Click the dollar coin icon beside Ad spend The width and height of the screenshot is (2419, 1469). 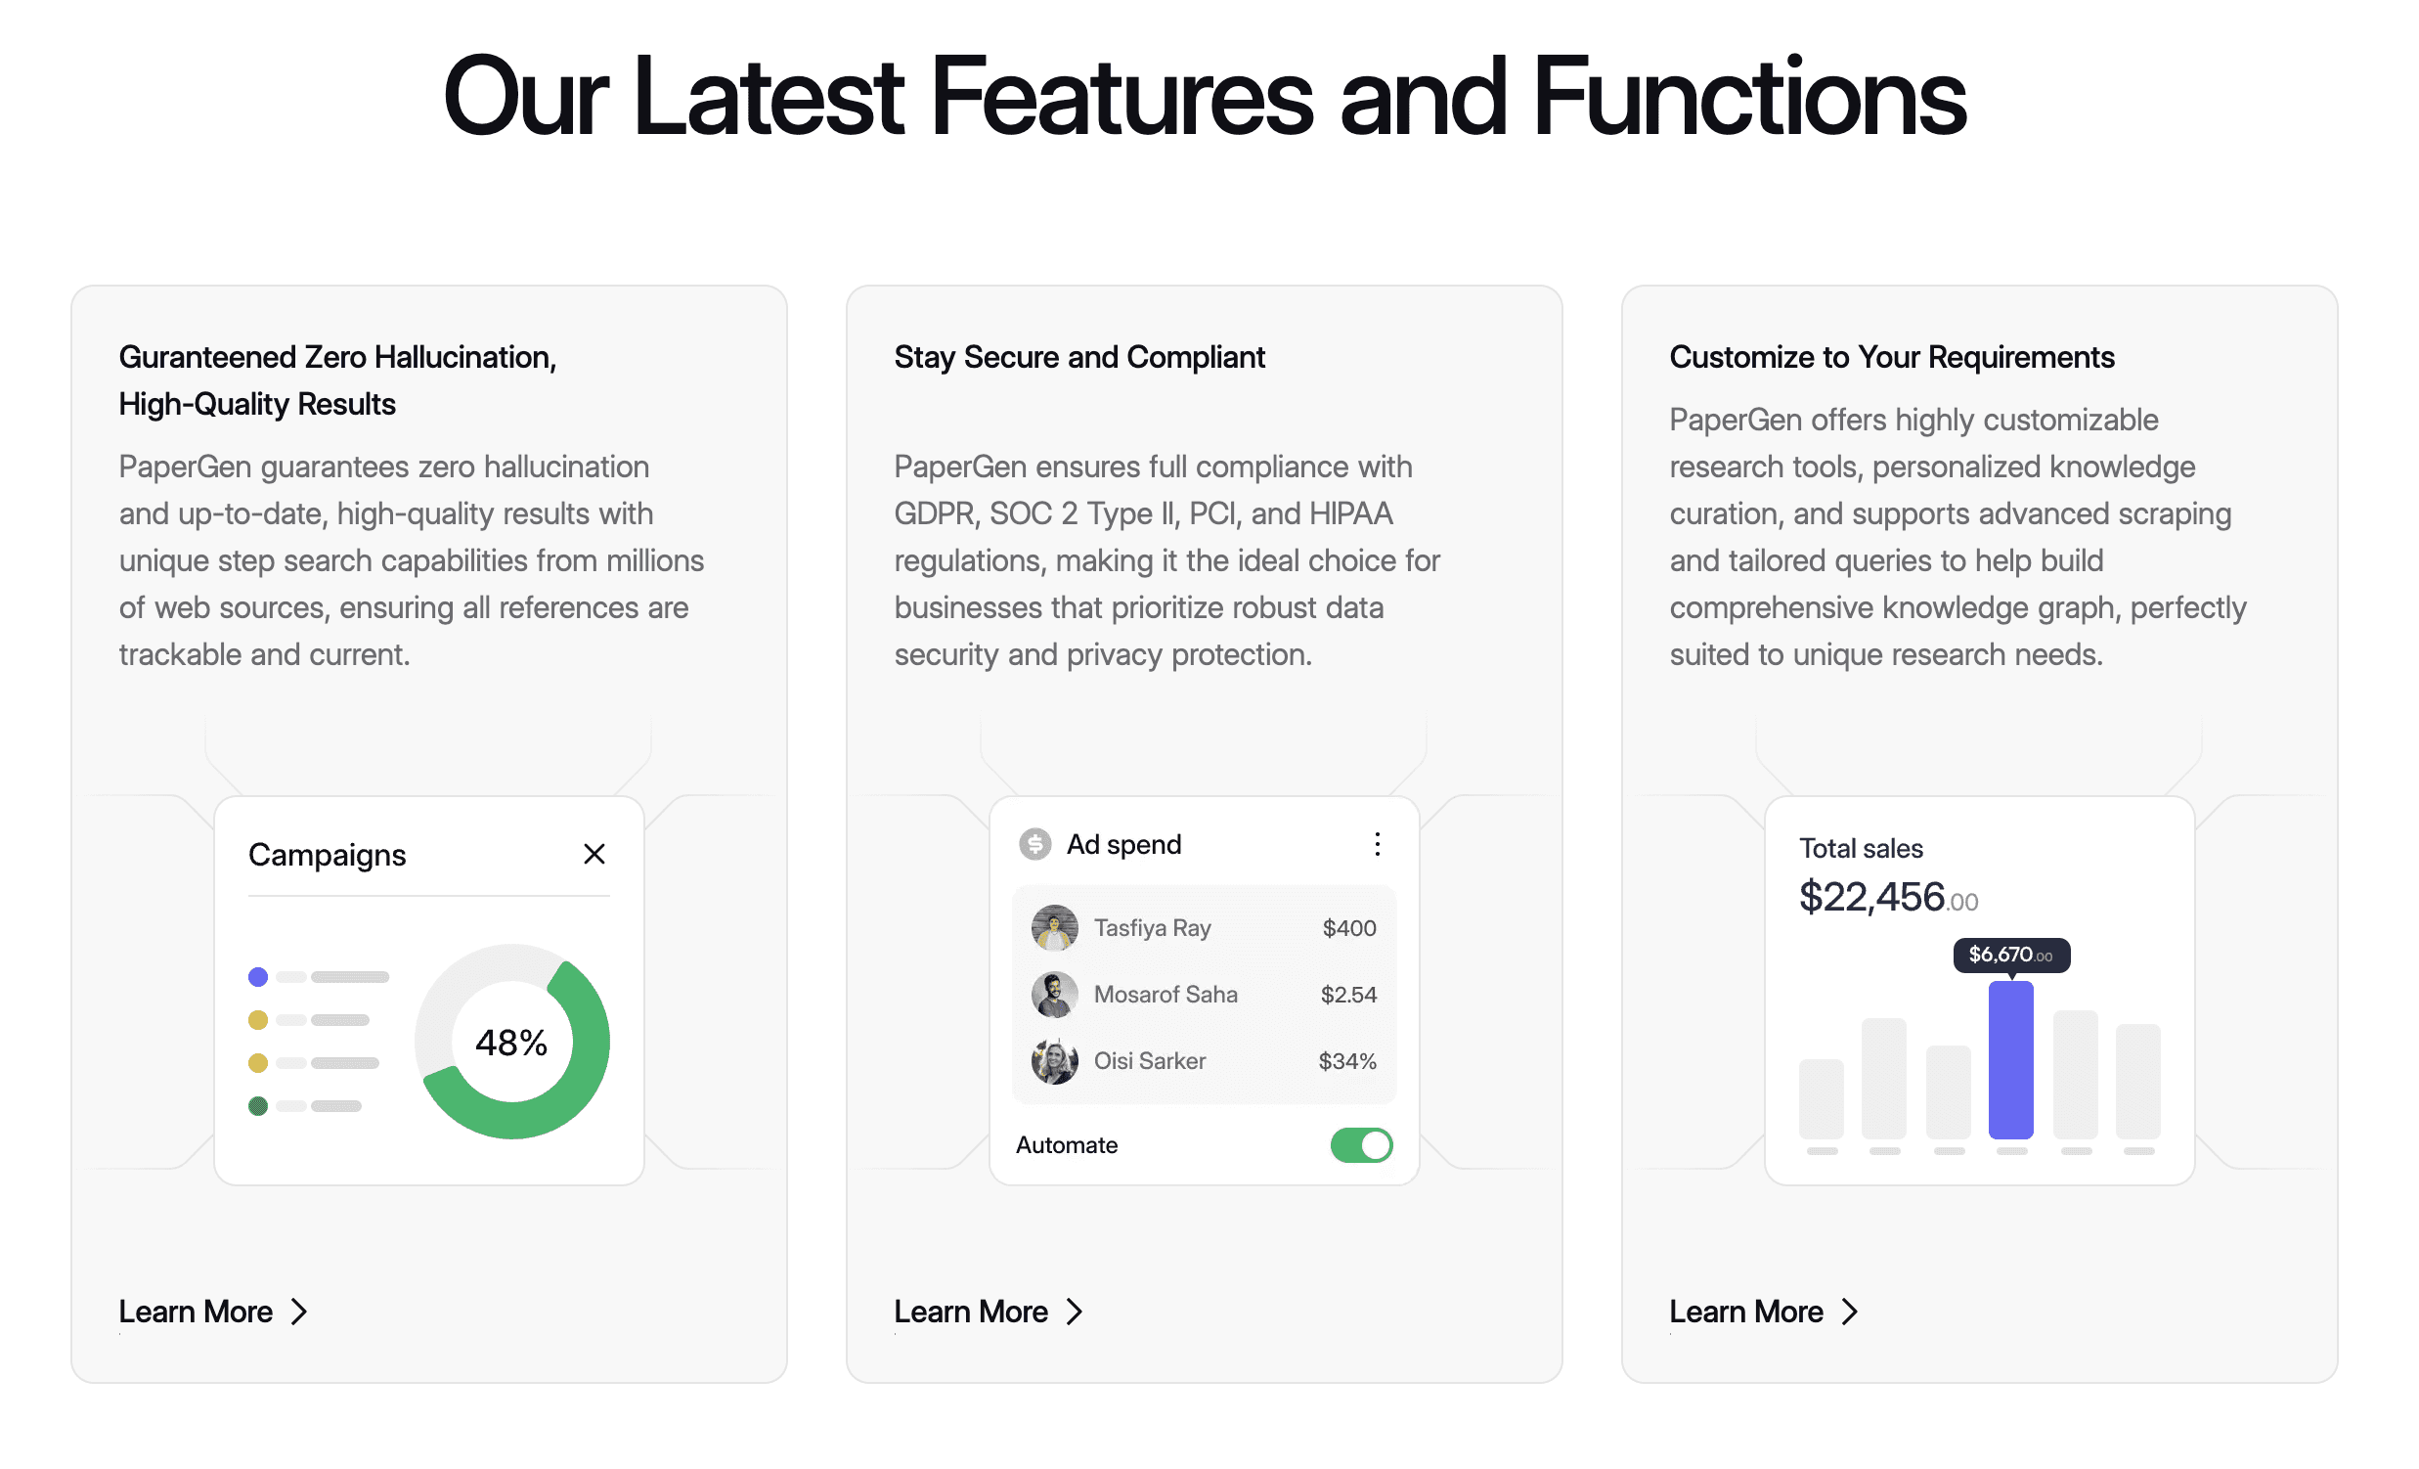pos(1034,844)
